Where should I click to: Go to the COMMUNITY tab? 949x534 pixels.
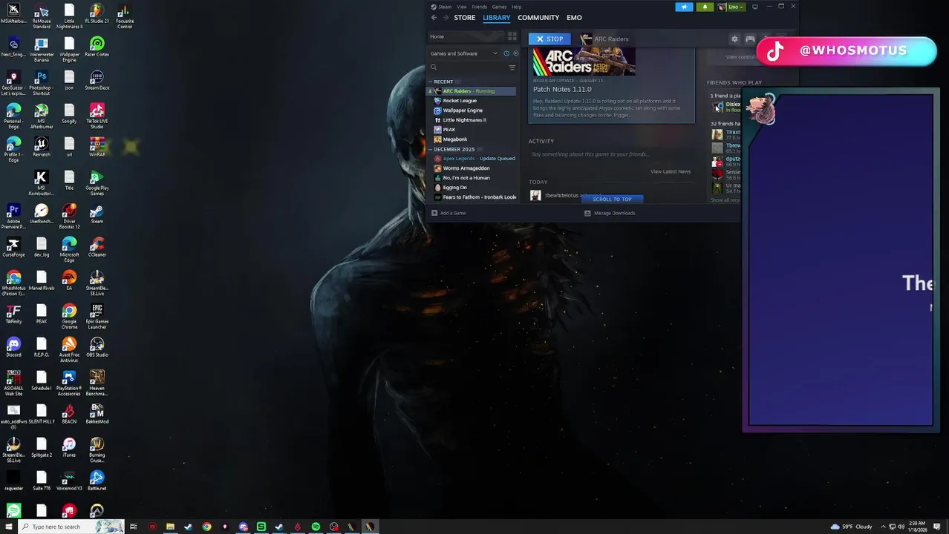point(538,18)
